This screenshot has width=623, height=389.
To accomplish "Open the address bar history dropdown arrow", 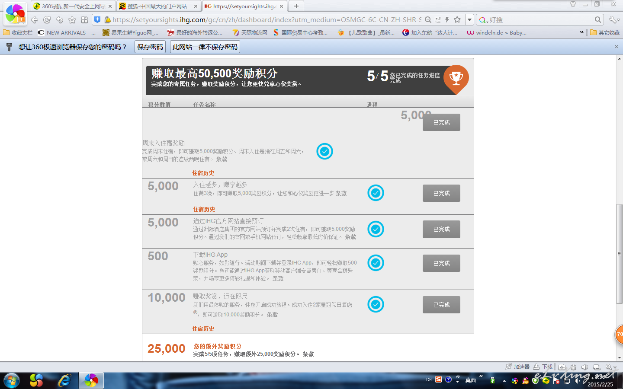I will (469, 19).
